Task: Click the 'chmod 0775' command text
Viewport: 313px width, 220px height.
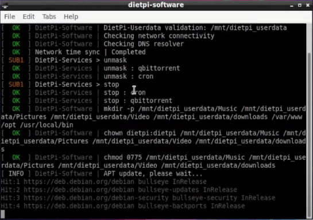Action: pyautogui.click(x=123, y=157)
